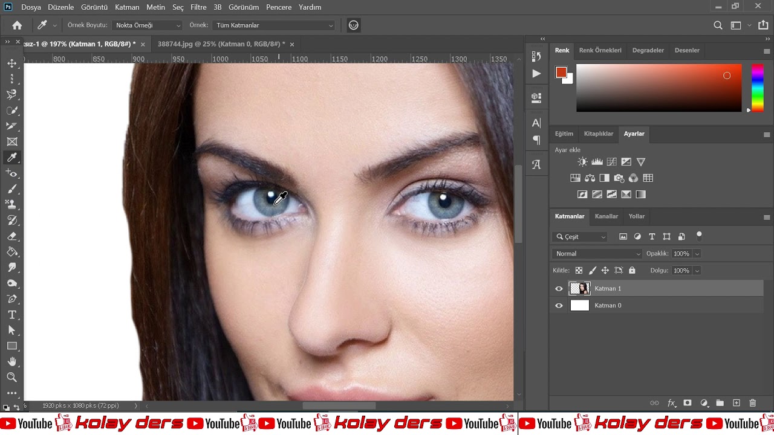The width and height of the screenshot is (774, 435).
Task: Click the Opaklık 100% value field
Action: coord(682,254)
